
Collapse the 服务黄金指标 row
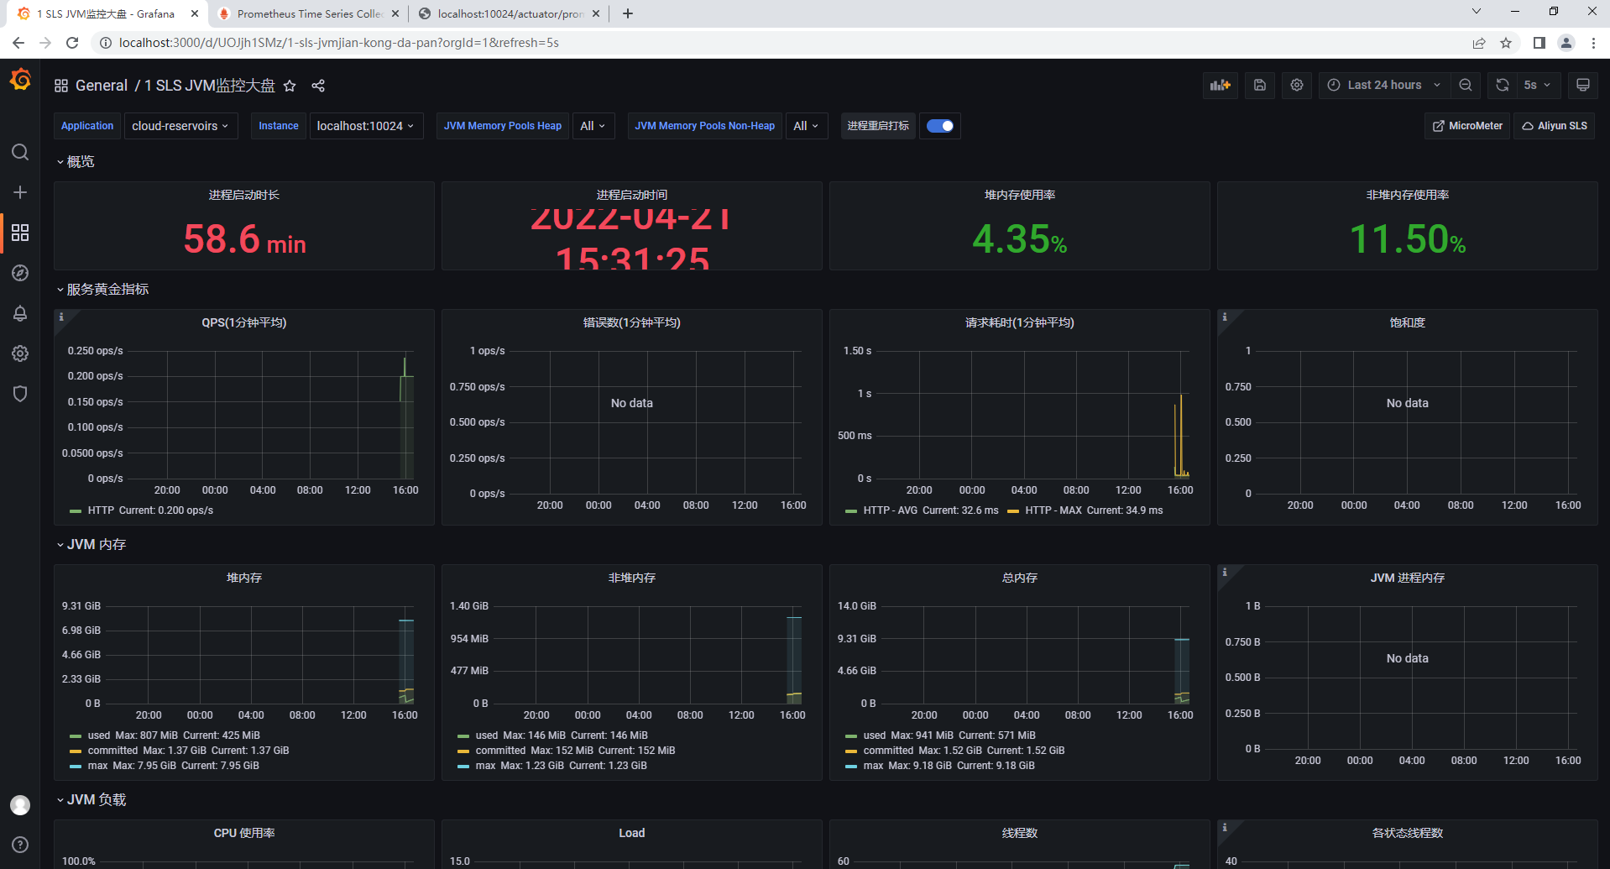[x=102, y=289]
